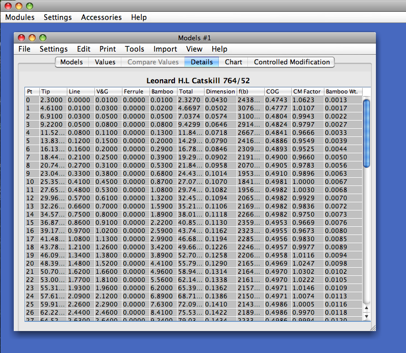The width and height of the screenshot is (406, 353).
Task: Click the Dimension column header
Action: click(x=221, y=91)
